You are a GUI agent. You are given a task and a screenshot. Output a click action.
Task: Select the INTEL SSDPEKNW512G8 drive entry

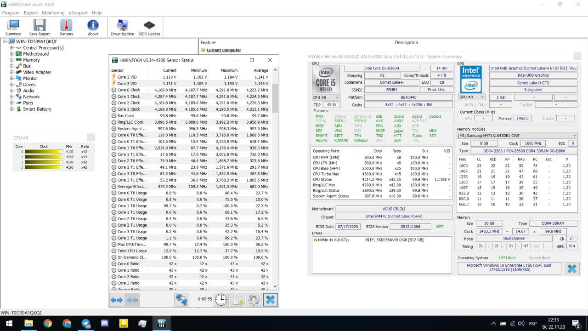394,240
